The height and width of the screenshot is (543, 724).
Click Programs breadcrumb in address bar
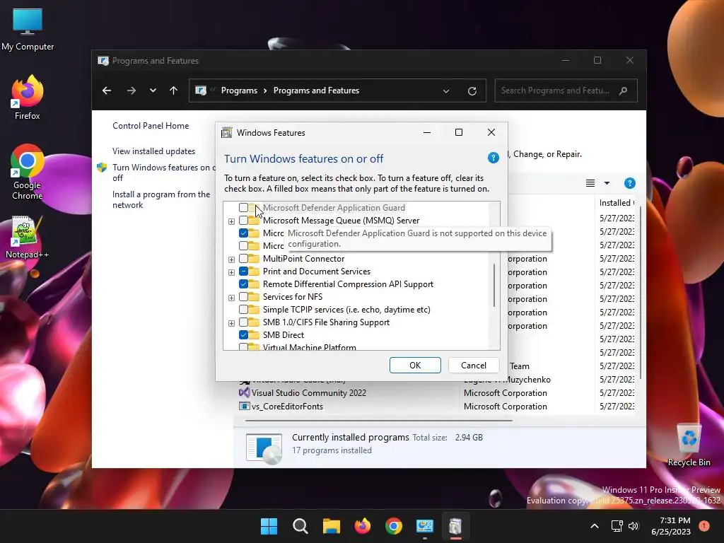tap(239, 90)
